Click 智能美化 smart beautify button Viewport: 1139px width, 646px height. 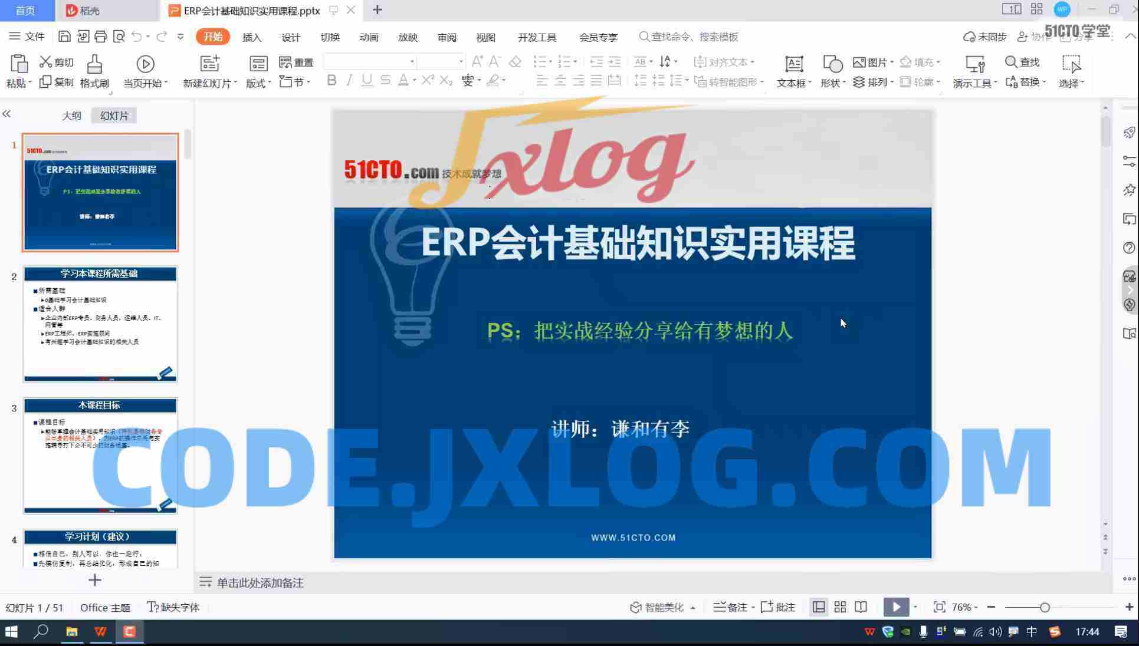pos(662,607)
